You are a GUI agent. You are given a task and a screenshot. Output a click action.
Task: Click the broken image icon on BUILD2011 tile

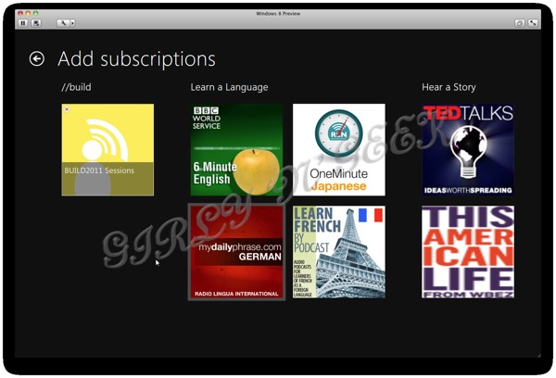[x=67, y=109]
